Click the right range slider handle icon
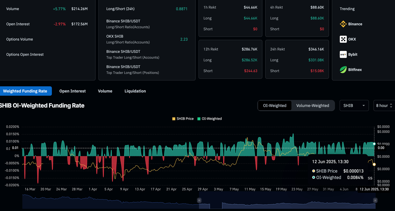 click(375, 200)
